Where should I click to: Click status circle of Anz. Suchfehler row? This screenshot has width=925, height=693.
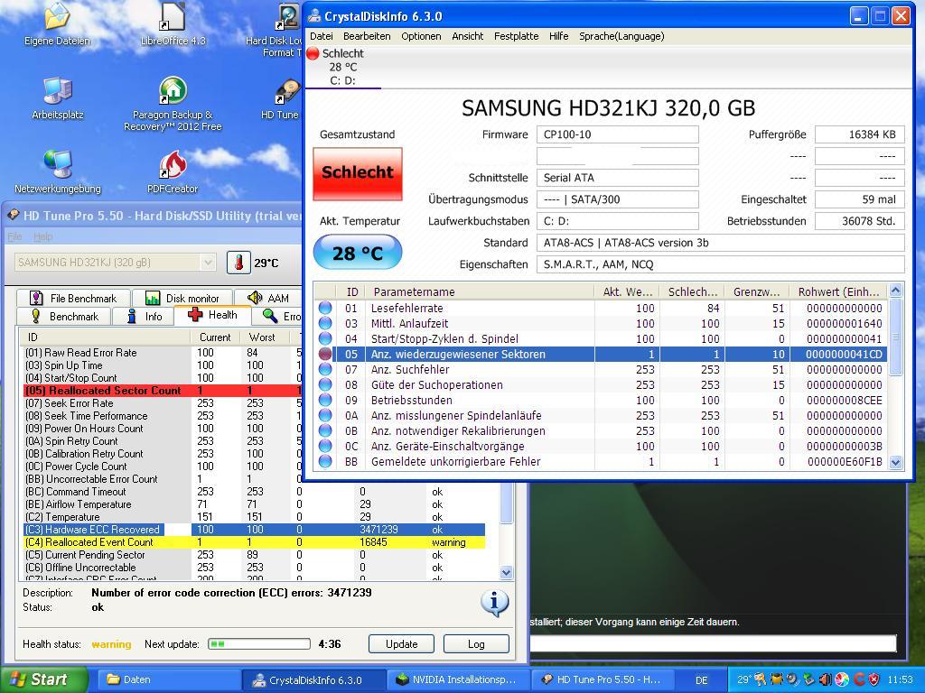pos(325,369)
